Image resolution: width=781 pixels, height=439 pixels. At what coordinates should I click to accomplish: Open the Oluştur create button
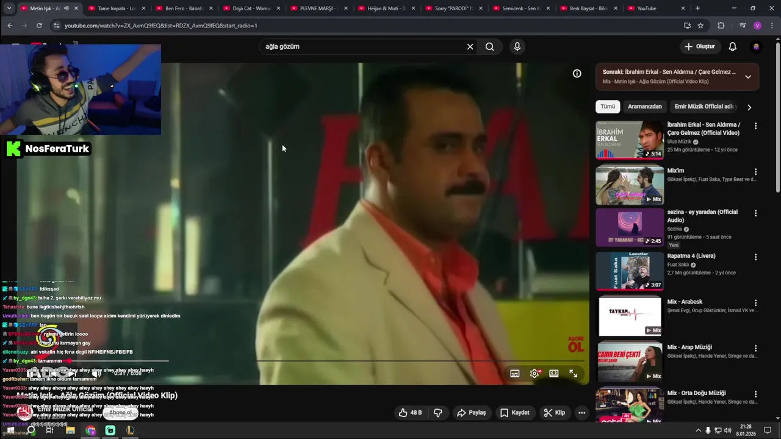[699, 46]
